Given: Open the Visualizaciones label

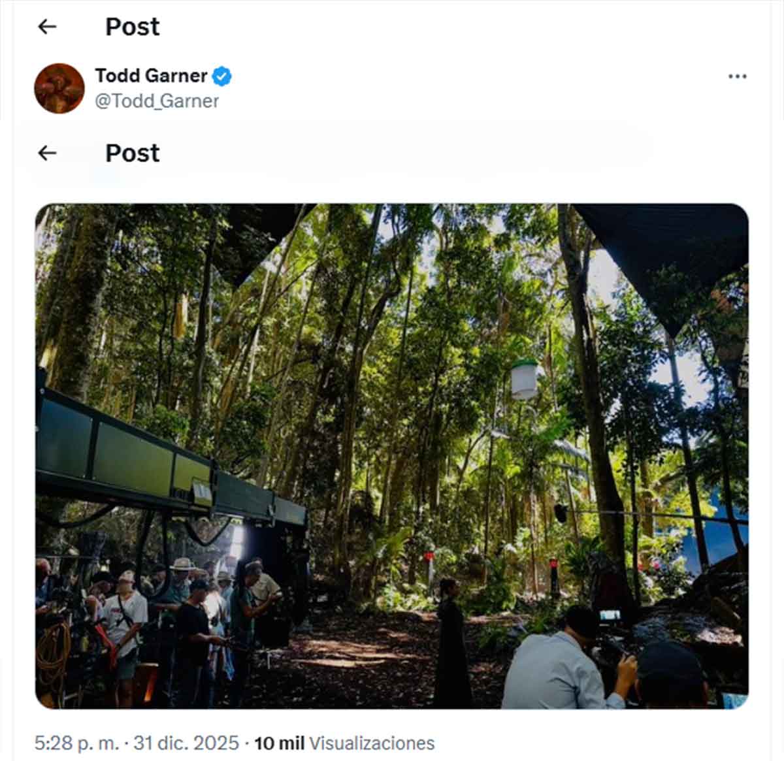Looking at the screenshot, I should (372, 743).
